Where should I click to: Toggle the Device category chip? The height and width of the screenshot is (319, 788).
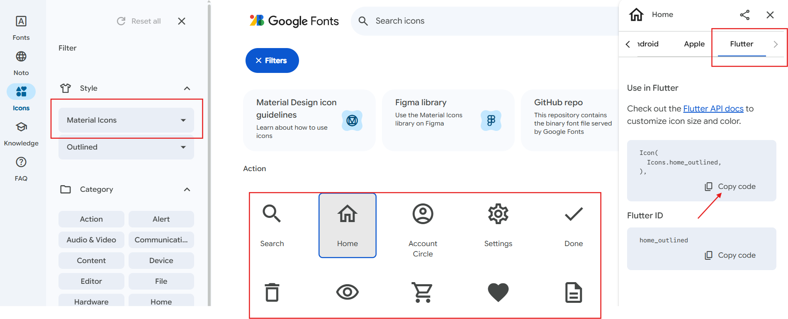[x=161, y=261]
